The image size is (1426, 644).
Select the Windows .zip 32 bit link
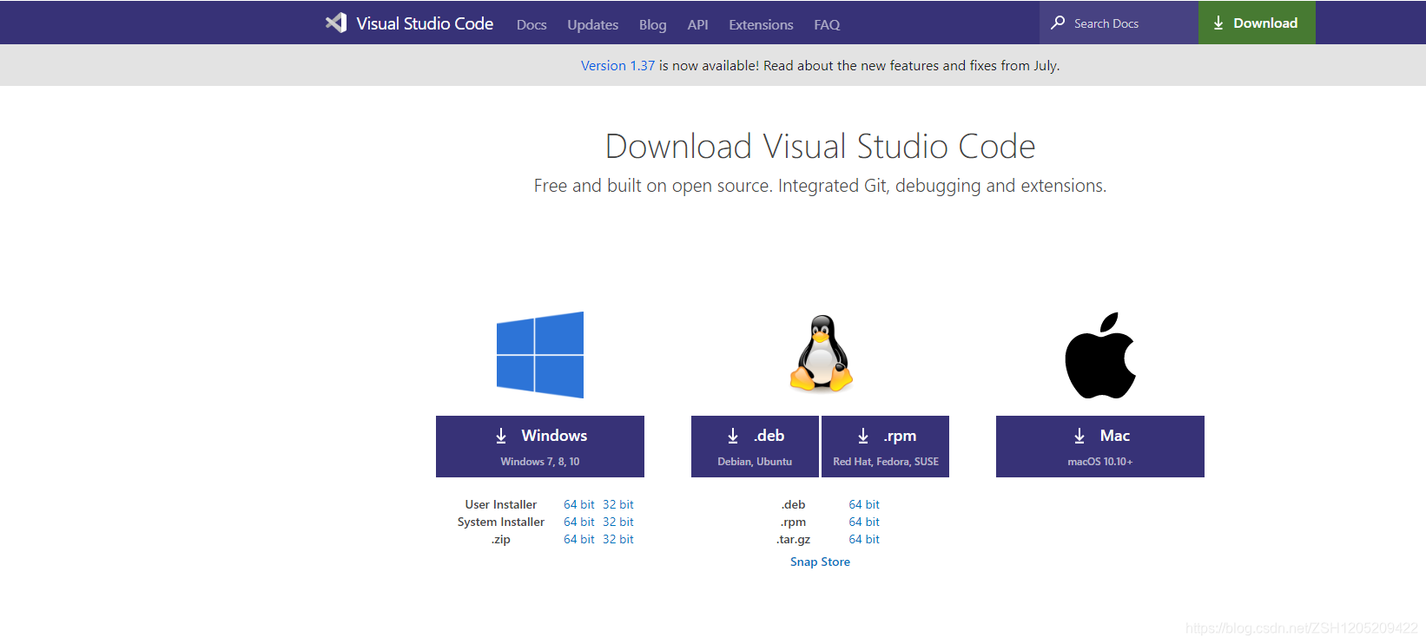click(618, 539)
